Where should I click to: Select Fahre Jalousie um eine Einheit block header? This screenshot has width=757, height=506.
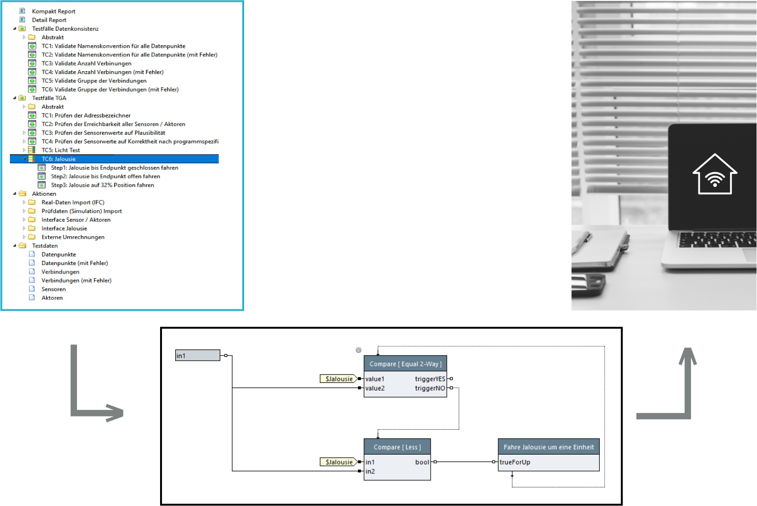549,447
